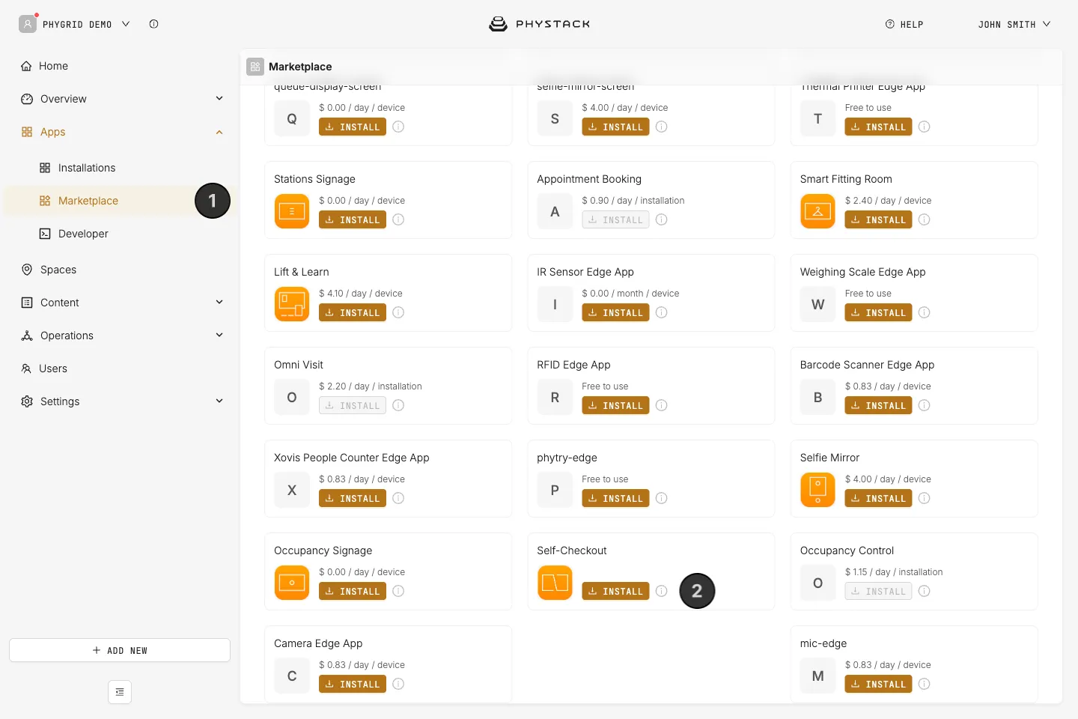Show info for RFID Edge App
The image size is (1078, 719).
click(662, 405)
